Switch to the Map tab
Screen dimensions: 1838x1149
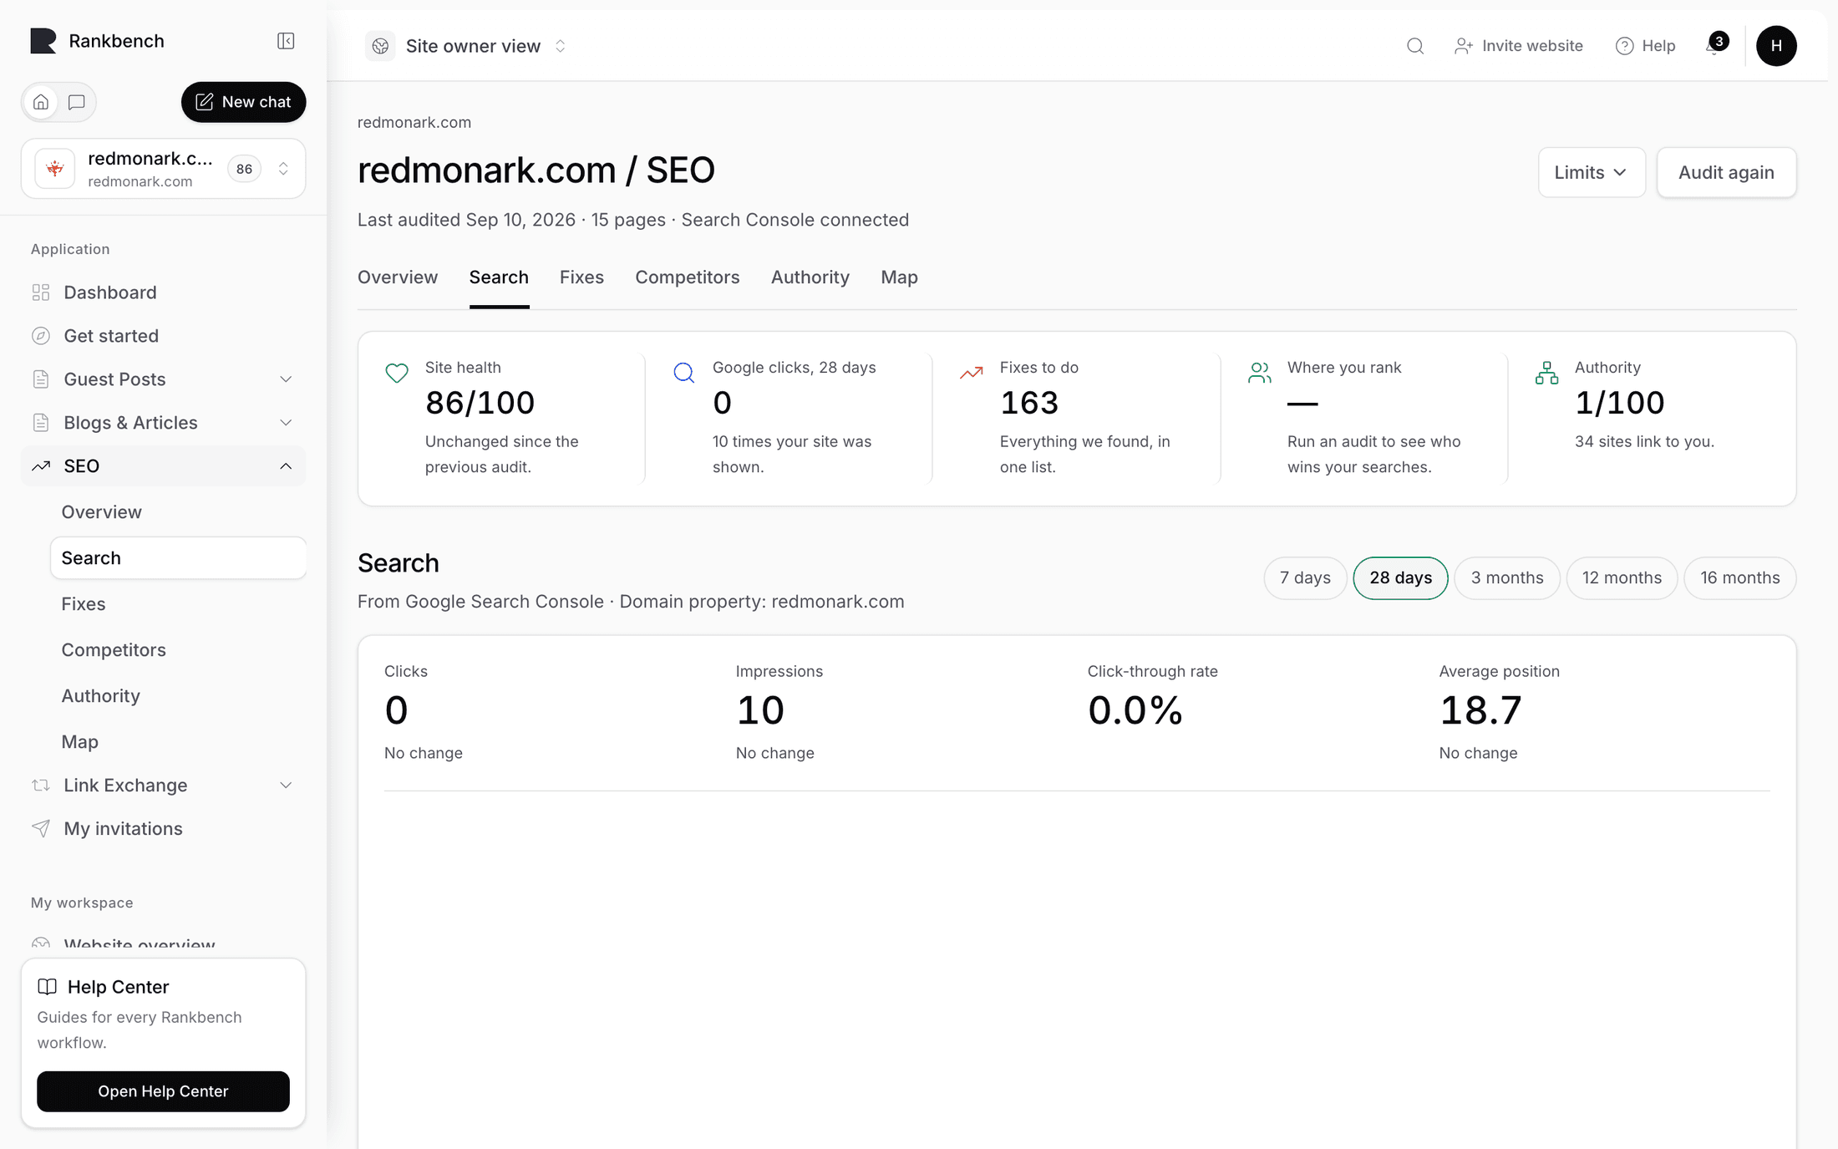pos(899,277)
